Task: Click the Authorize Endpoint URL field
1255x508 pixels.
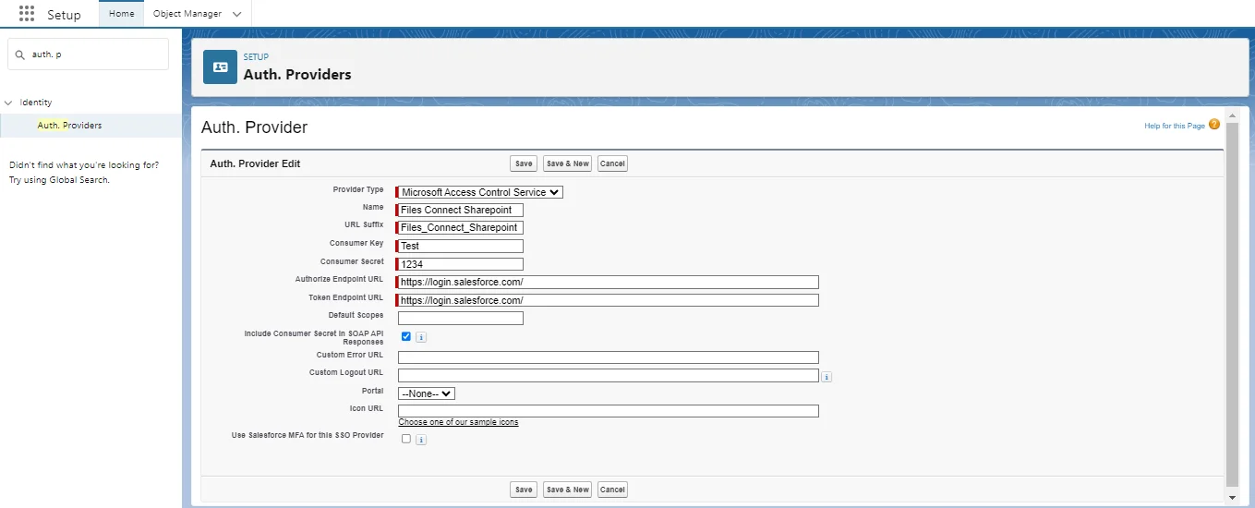Action: tap(608, 282)
